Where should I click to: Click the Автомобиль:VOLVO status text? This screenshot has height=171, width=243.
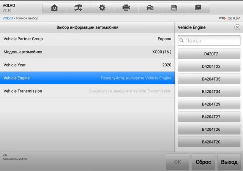click(14, 159)
